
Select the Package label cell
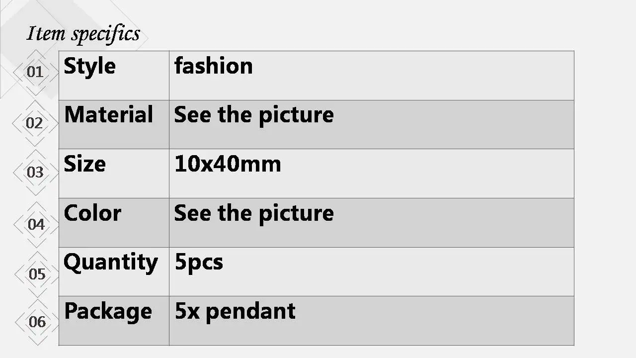(x=114, y=321)
